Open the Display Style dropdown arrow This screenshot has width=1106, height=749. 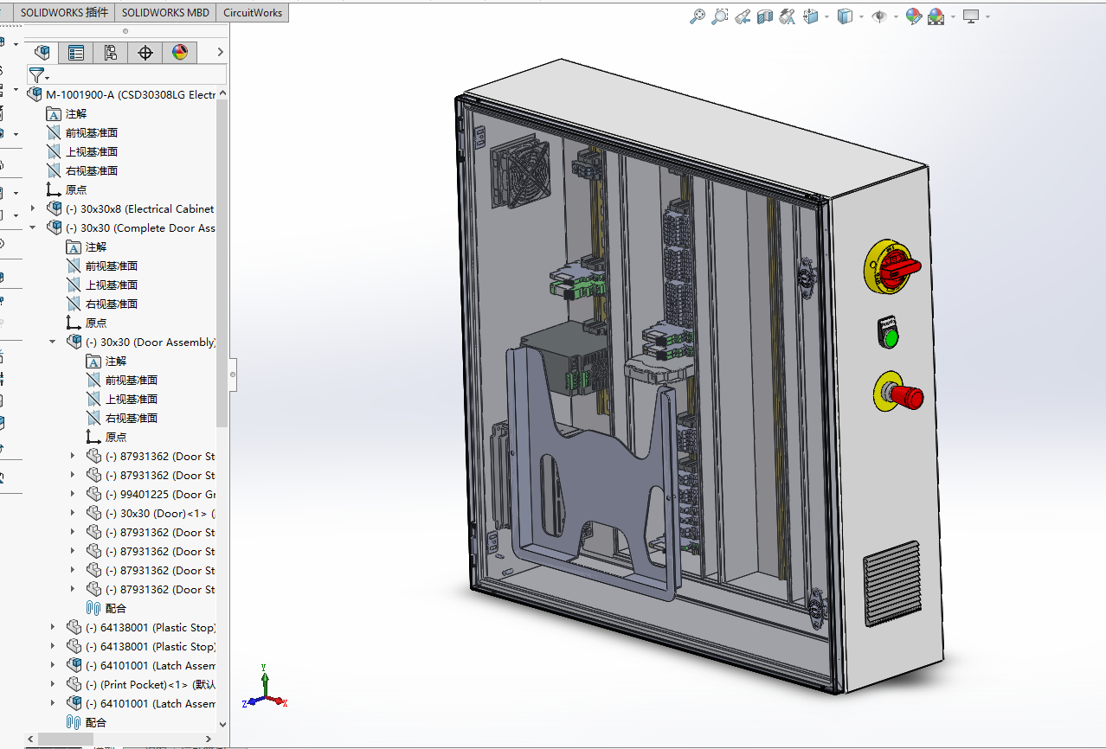click(x=861, y=16)
